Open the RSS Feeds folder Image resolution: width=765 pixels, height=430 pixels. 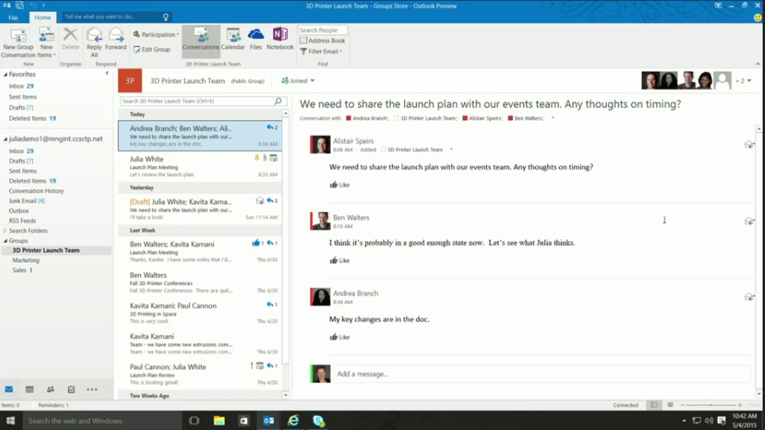(22, 221)
